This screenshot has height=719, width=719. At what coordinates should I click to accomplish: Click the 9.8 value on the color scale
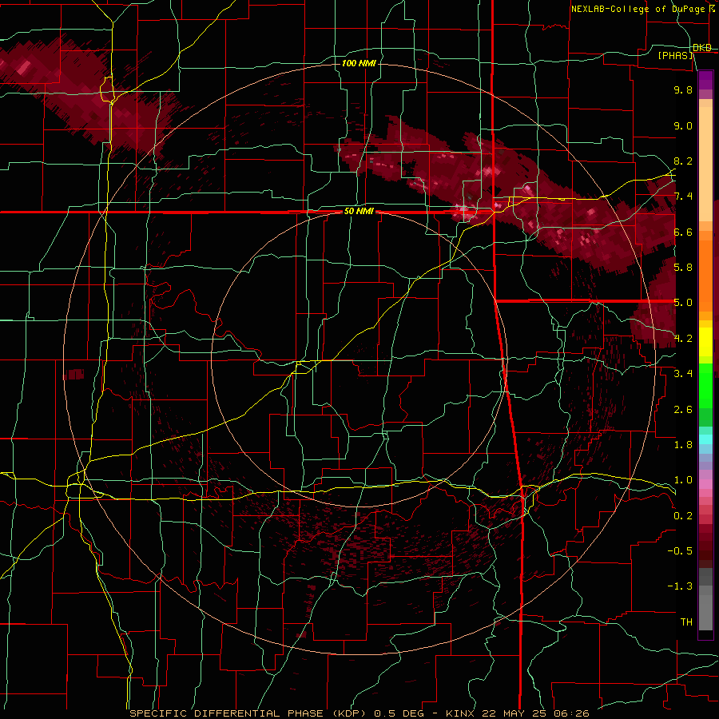(x=683, y=89)
